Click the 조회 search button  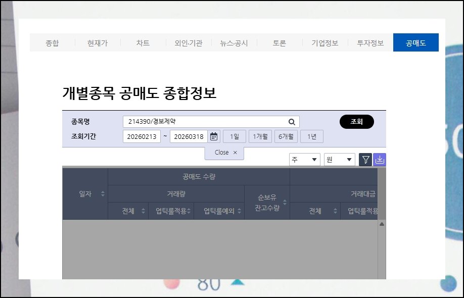pyautogui.click(x=356, y=122)
